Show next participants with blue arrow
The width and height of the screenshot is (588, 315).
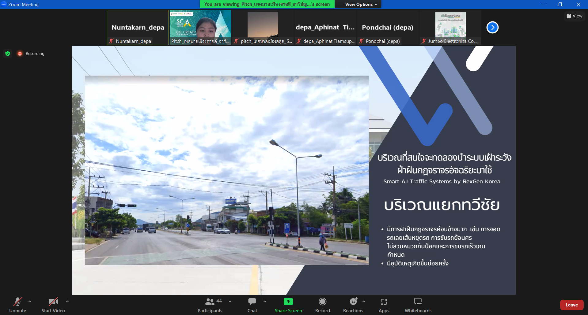[x=492, y=28]
